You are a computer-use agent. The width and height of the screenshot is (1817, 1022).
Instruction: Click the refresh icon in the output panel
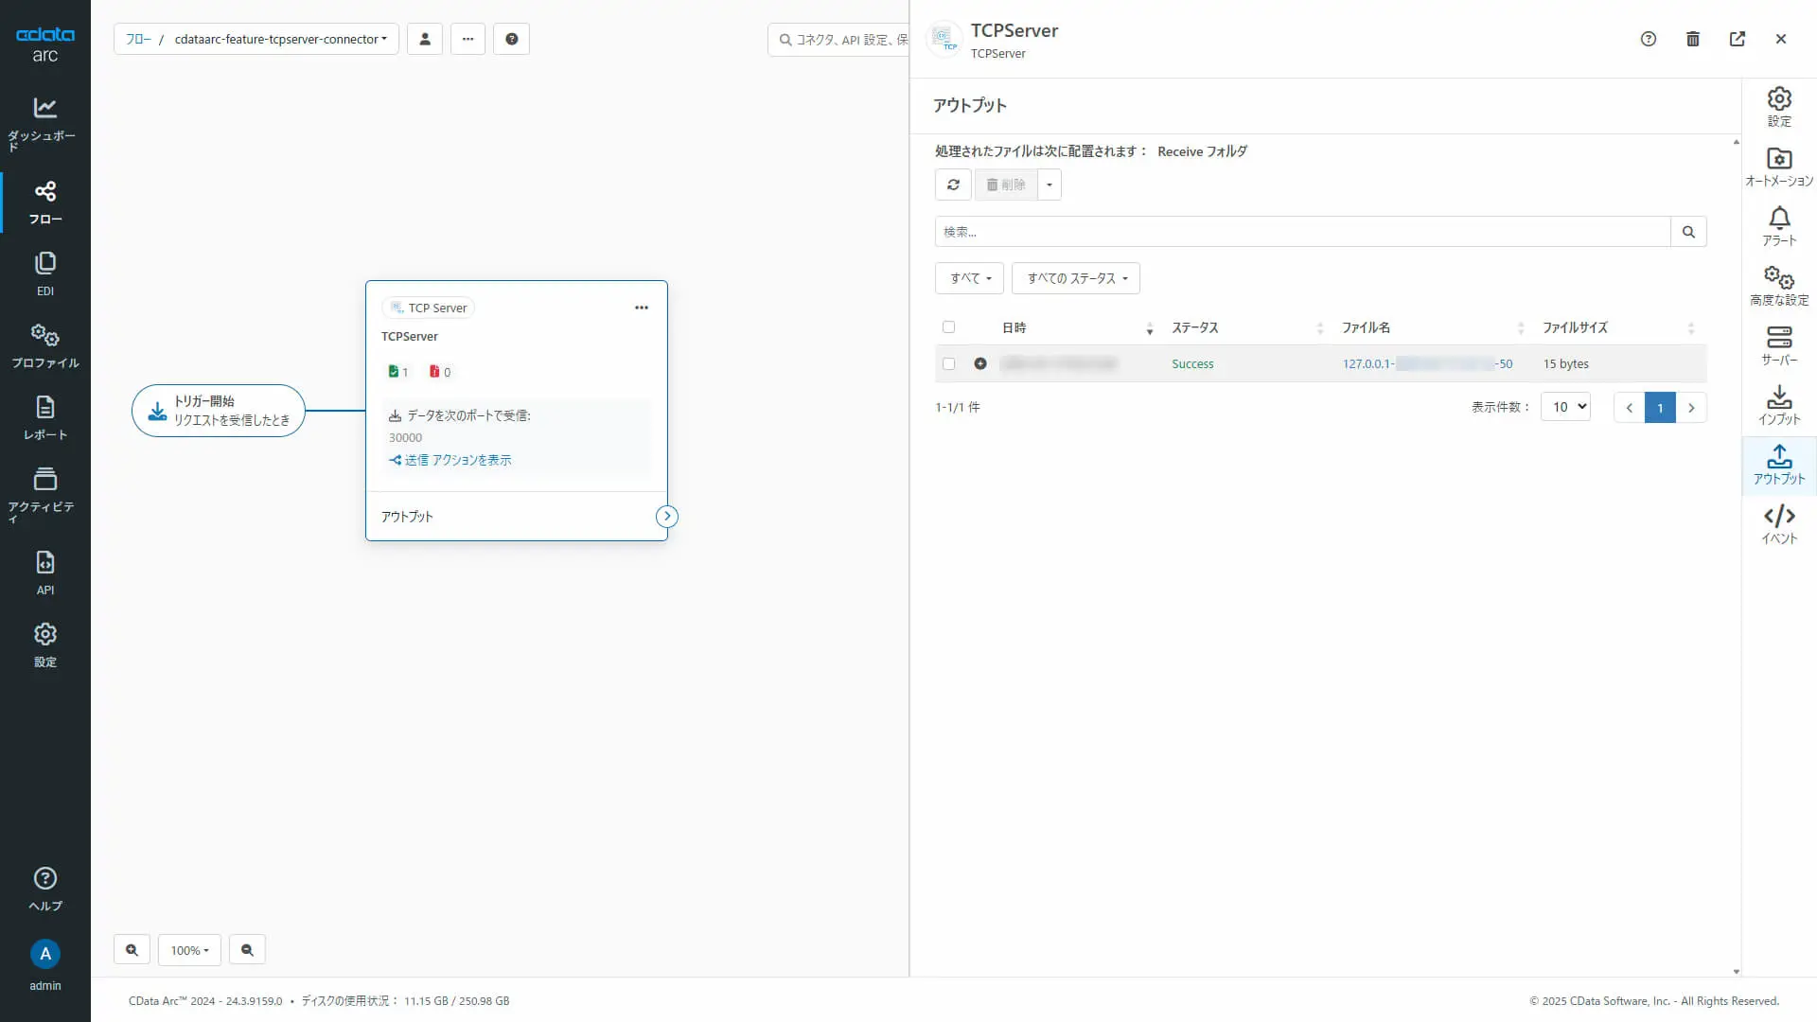[x=953, y=185]
